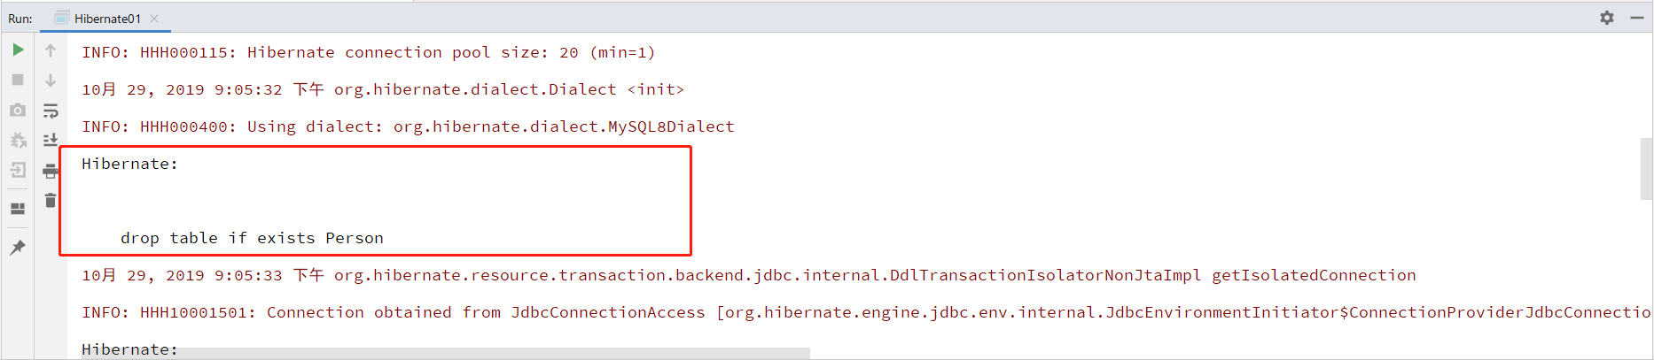Click the Dump Threads camera icon
Image resolution: width=1654 pixels, height=360 pixels.
point(18,110)
